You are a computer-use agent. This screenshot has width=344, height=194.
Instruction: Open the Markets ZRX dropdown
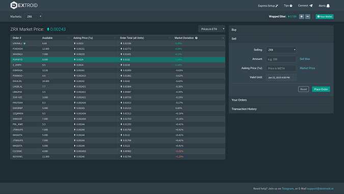[33, 16]
